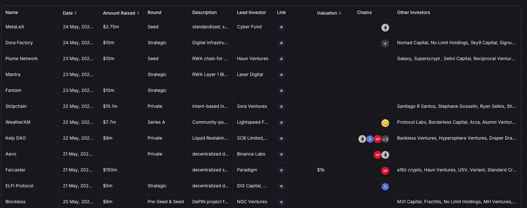Expand the +3 more chains badge for Kelp DAO
This screenshot has width=527, height=208.
coord(385,139)
